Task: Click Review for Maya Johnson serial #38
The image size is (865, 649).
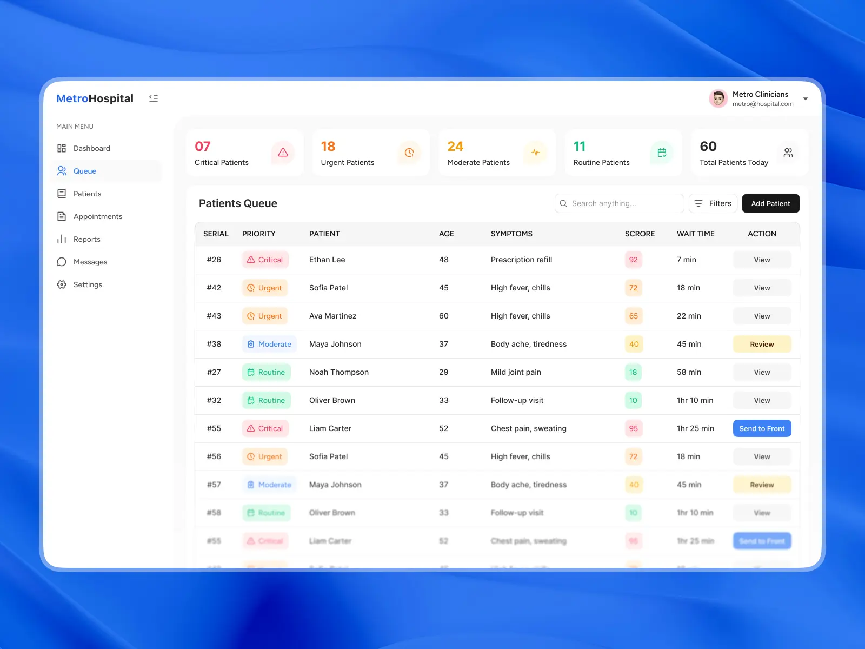Action: pos(762,344)
